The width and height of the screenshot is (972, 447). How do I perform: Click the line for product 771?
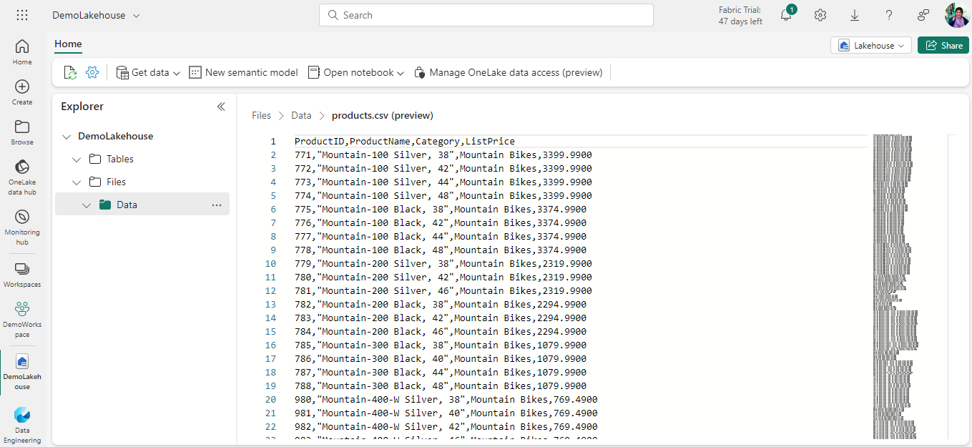click(x=443, y=155)
